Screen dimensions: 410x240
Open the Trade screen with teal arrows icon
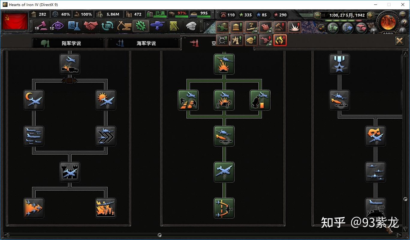tap(107, 26)
